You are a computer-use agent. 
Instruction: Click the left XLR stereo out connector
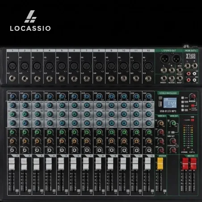pyautogui.click(x=165, y=59)
